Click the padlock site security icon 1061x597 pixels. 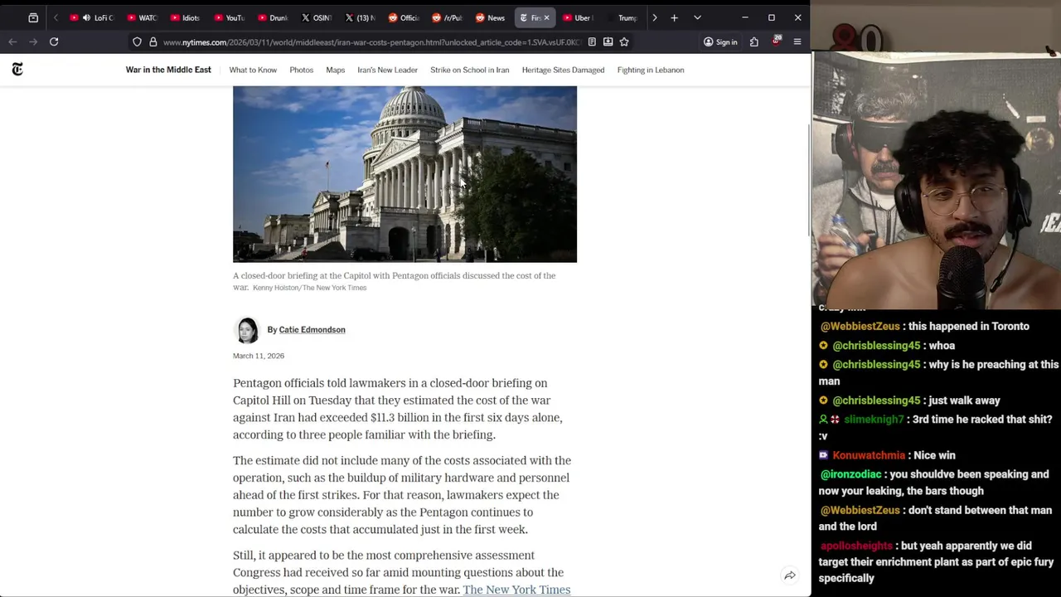[153, 41]
